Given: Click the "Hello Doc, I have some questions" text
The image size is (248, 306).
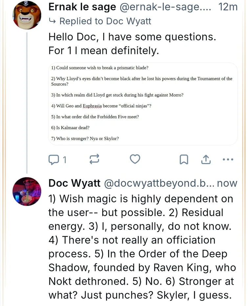Looking at the screenshot, I should coord(132,37).
